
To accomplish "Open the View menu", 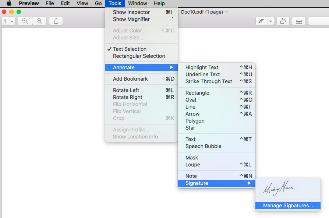I will pyautogui.click(x=82, y=3).
